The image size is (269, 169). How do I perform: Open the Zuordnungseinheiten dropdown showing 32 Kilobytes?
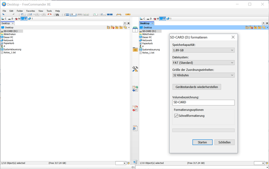tap(203, 75)
